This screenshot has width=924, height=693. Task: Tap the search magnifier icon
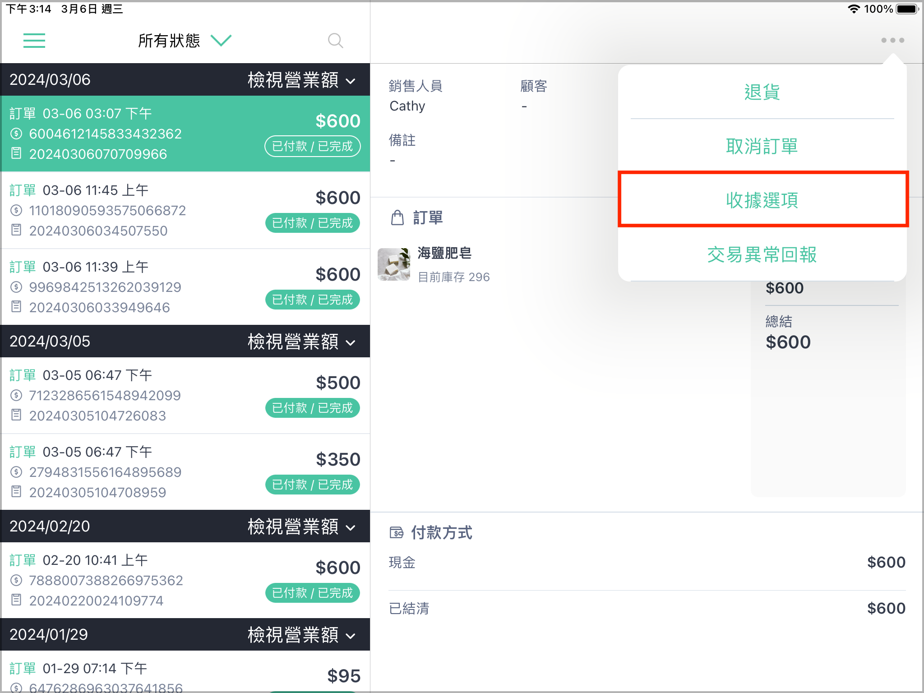pos(335,41)
